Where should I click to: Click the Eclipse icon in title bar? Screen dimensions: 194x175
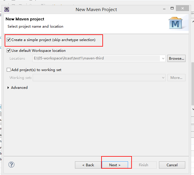click(x=7, y=9)
